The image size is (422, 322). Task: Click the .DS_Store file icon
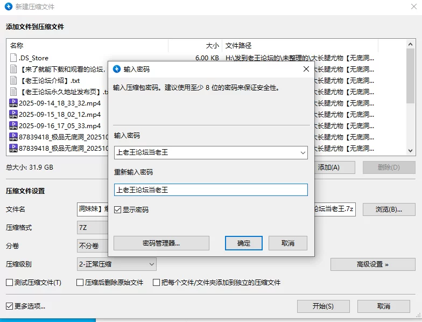tap(13, 58)
